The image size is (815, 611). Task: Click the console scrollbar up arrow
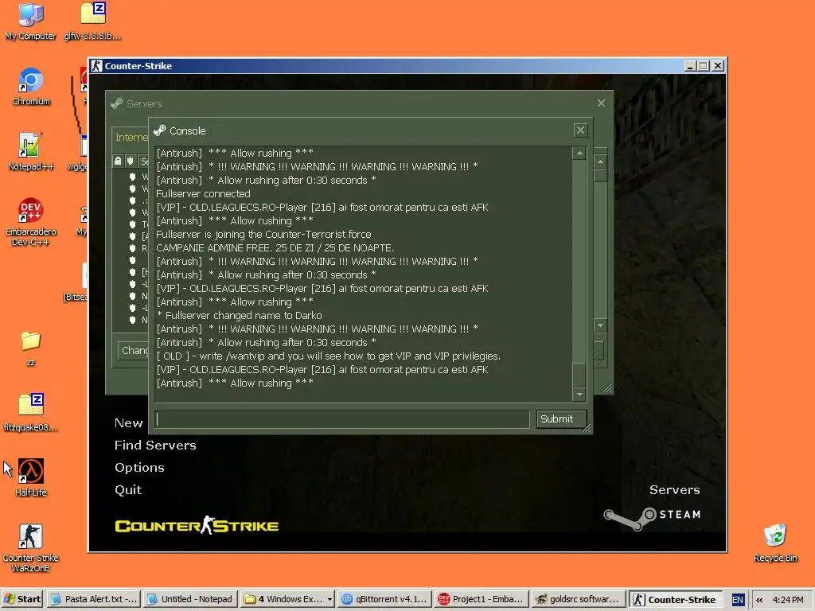579,154
